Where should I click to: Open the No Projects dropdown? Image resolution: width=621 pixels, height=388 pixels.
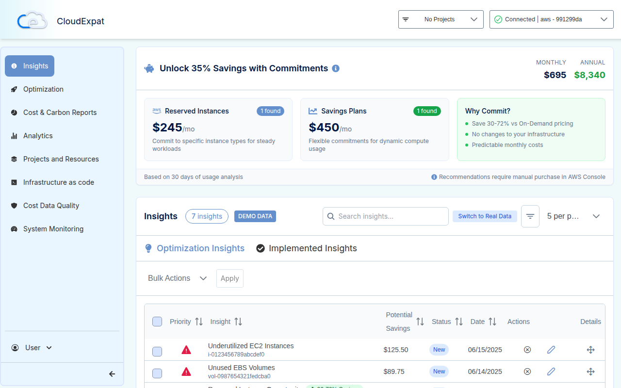coord(440,19)
